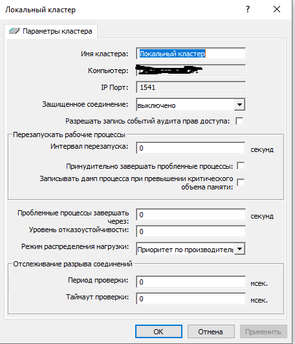The height and width of the screenshot is (344, 295).
Task: Click the Таймаут проверки field
Action: [191, 299]
